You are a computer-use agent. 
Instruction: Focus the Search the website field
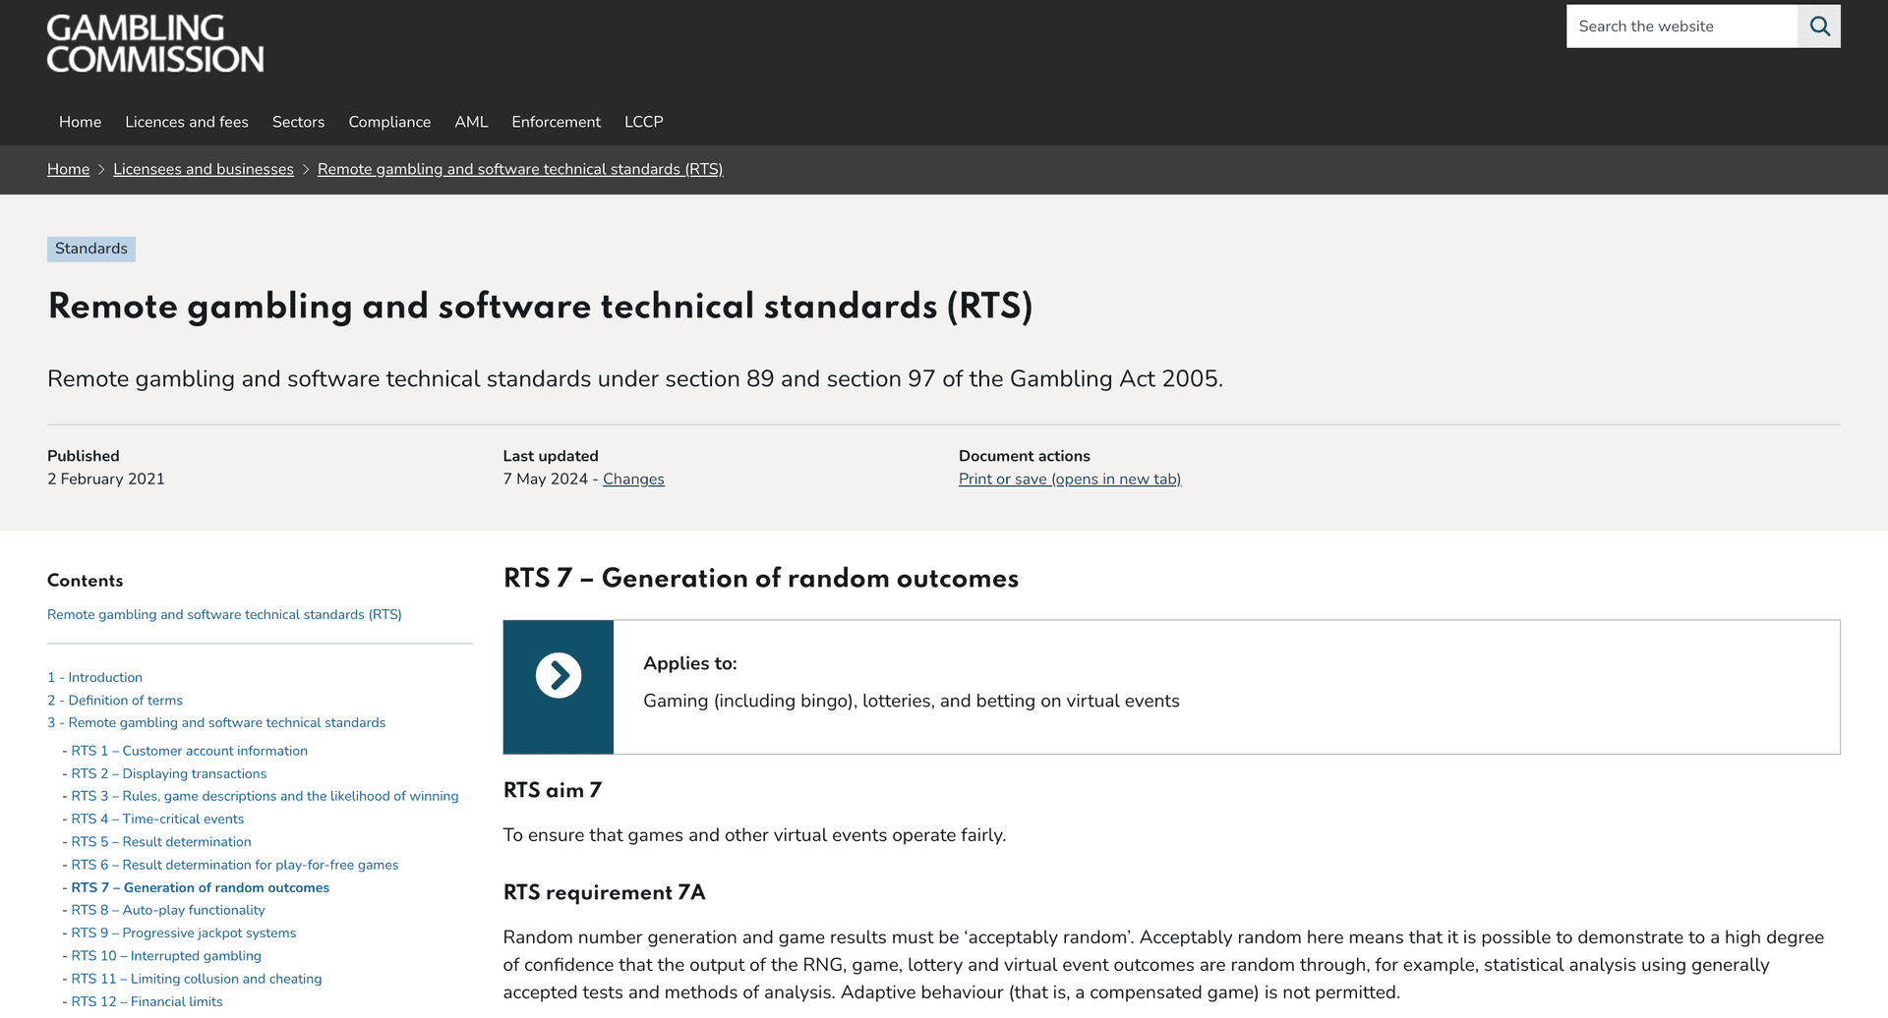pos(1681,27)
